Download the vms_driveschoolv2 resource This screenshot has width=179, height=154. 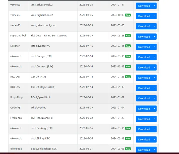click(144, 6)
